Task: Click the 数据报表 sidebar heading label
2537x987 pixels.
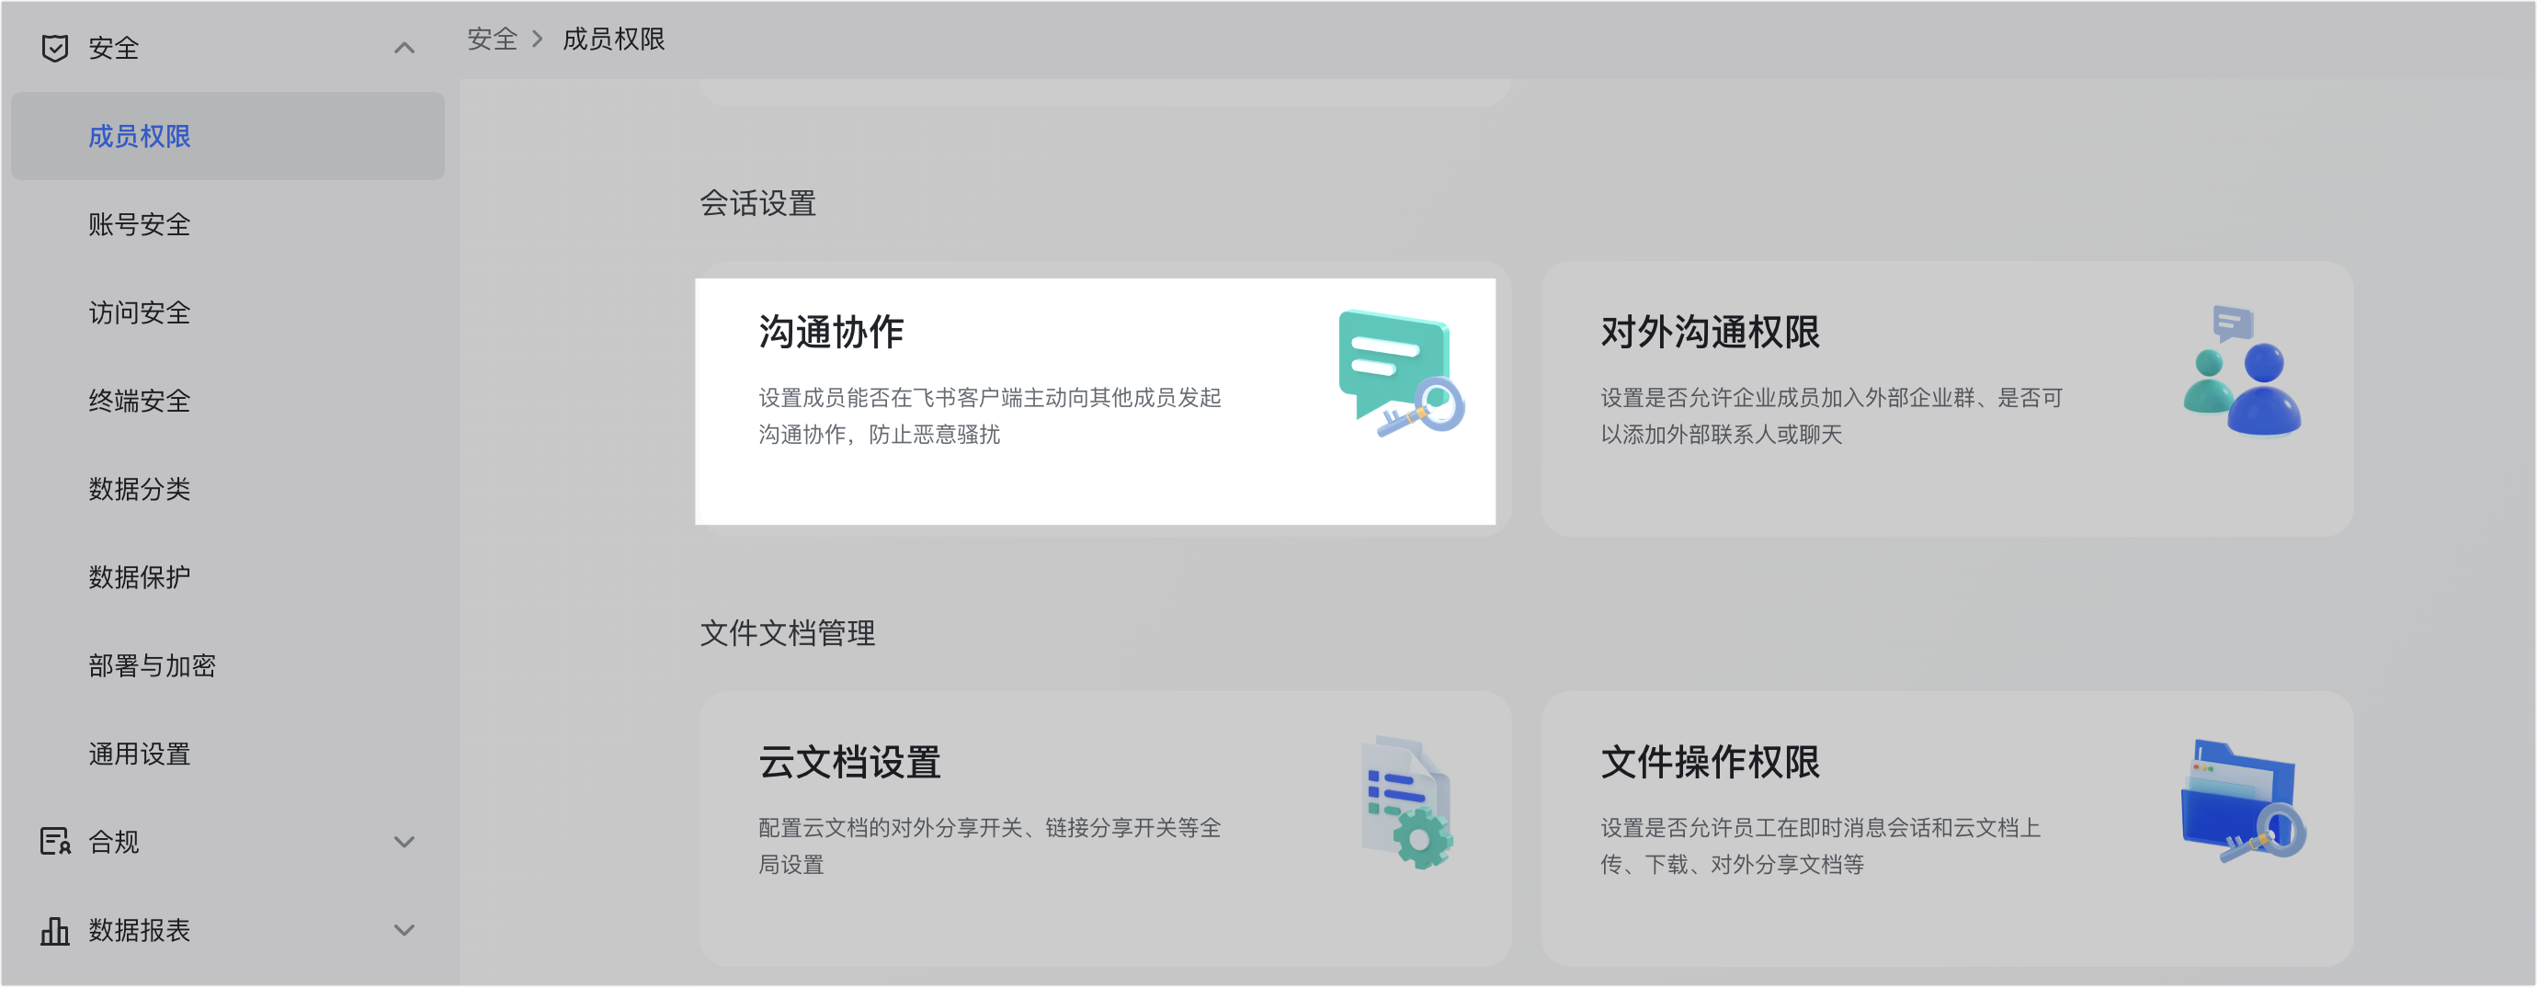Action: pos(139,930)
